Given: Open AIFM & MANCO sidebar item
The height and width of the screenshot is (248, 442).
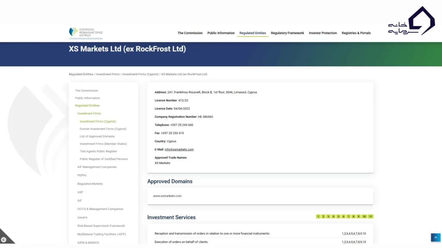Looking at the screenshot, I should click(x=88, y=243).
